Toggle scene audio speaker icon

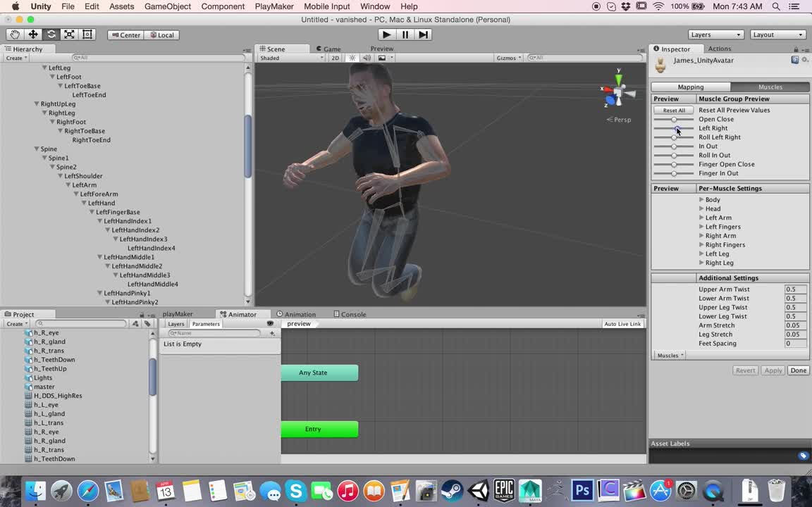tap(367, 58)
